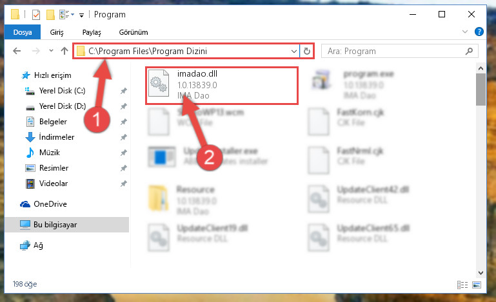The width and height of the screenshot is (496, 302).
Task: Go up one folder level
Action: (x=64, y=51)
